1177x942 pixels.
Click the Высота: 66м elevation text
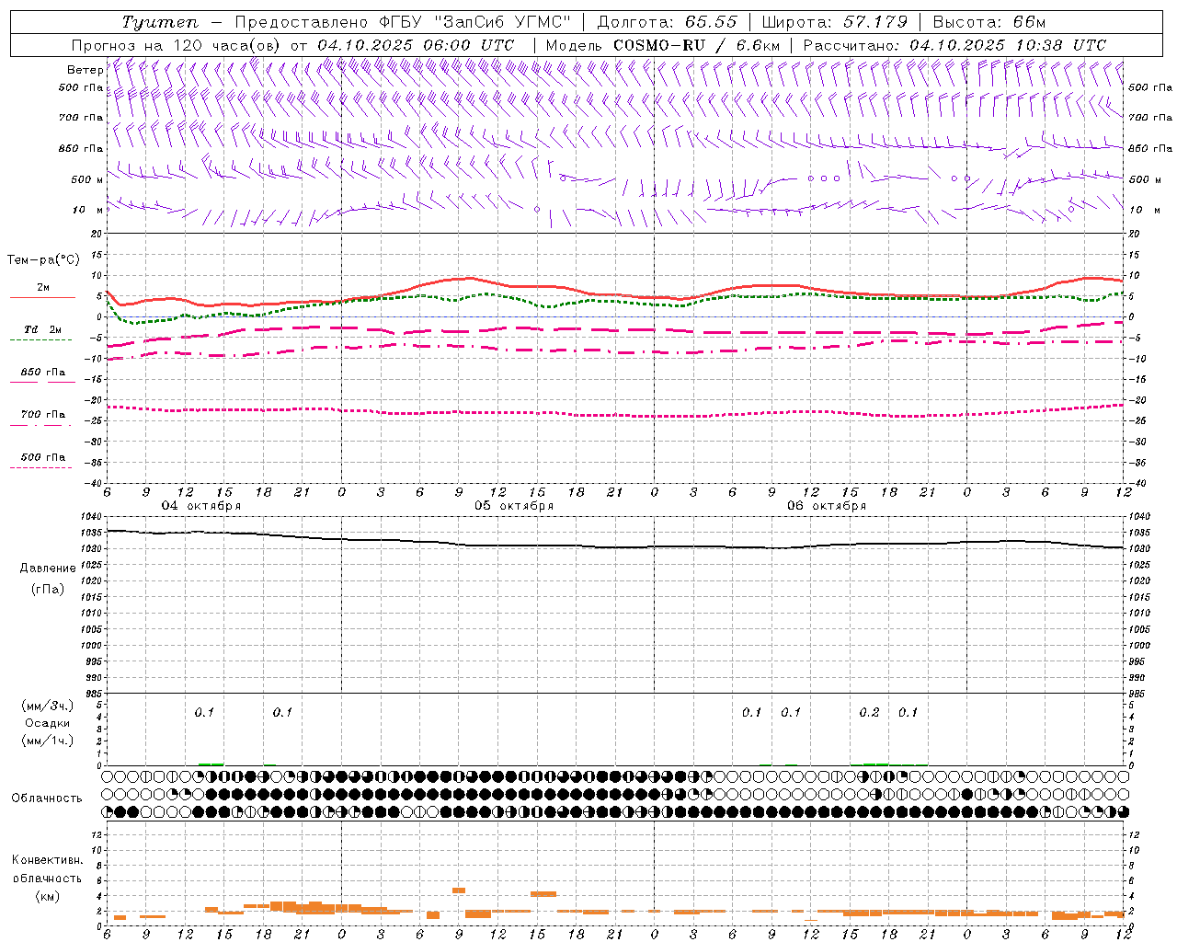point(989,22)
